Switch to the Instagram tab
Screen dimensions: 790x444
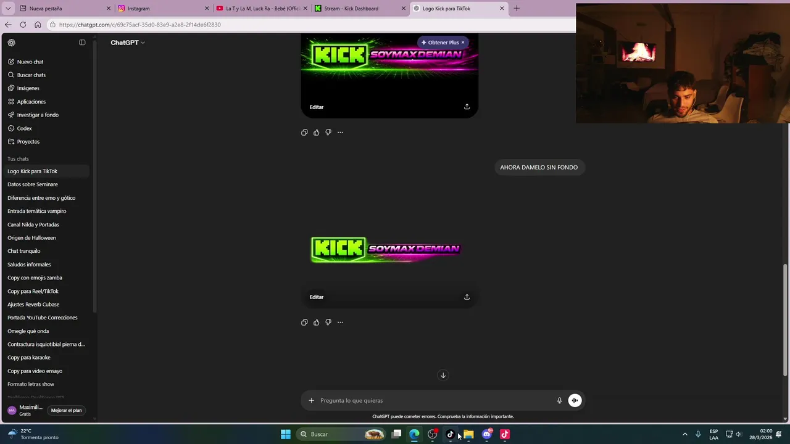click(x=164, y=9)
